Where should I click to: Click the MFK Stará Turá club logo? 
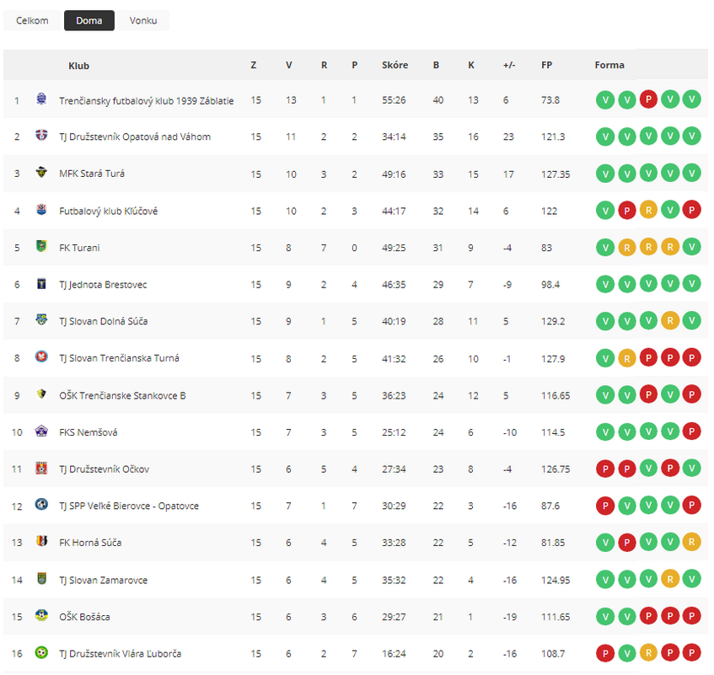41,174
